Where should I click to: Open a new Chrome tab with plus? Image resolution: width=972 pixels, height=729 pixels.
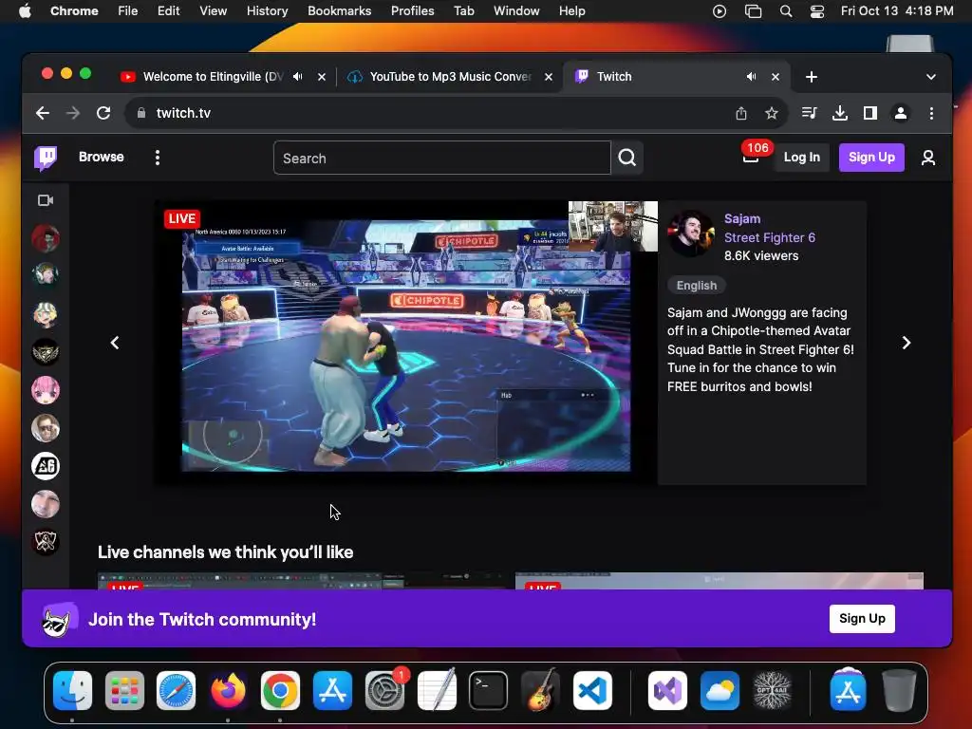click(x=812, y=76)
